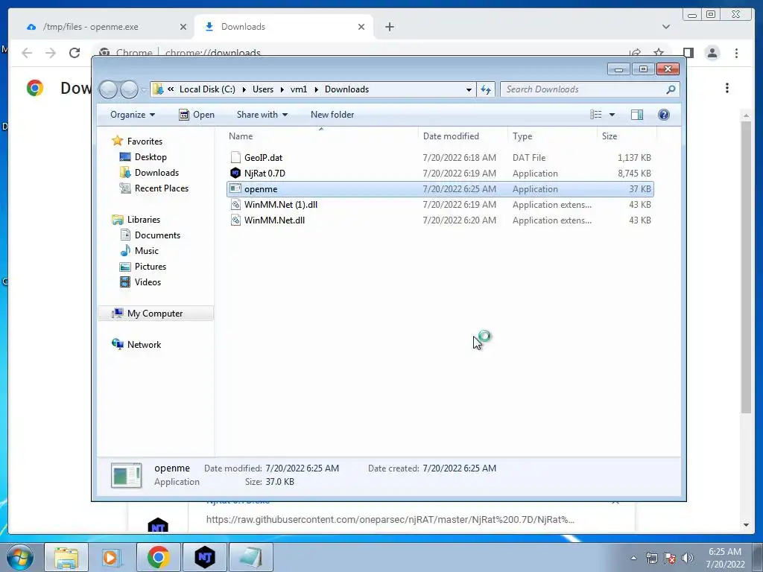This screenshot has height=572, width=763.
Task: Open the taskbar openme application window
Action: coord(251,557)
